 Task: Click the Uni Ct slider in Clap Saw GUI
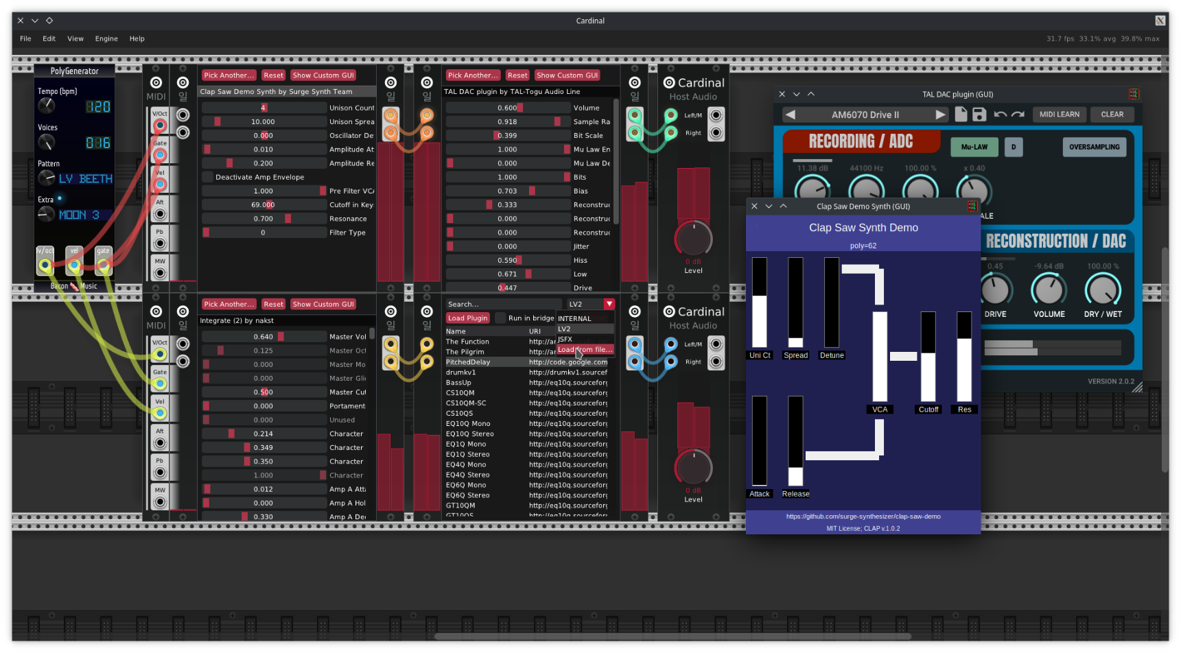(759, 302)
